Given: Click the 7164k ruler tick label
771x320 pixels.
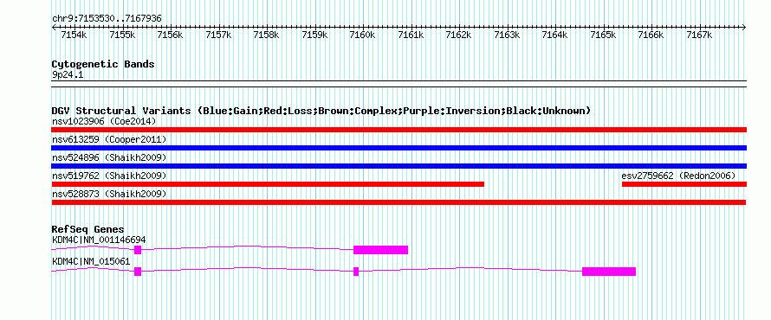Looking at the screenshot, I should coord(554,35).
